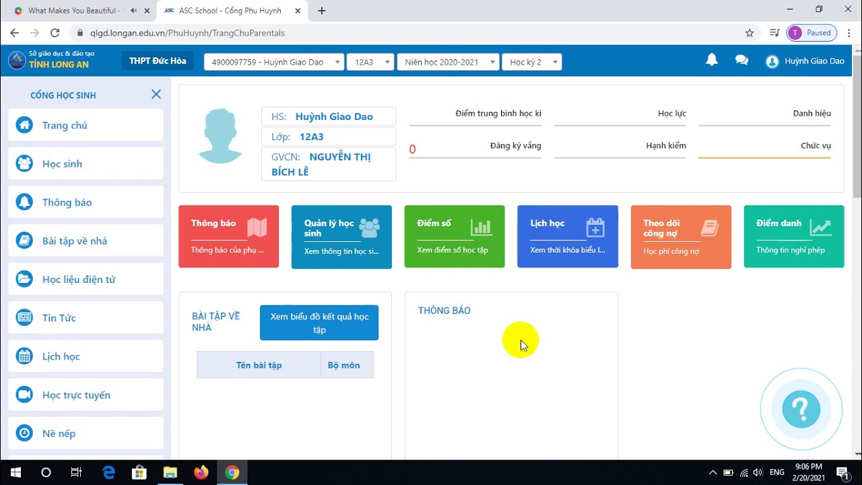Viewport: 862px width, 485px height.
Task: Click the Lịch học calendar icon in sidebar
Action: tap(24, 356)
